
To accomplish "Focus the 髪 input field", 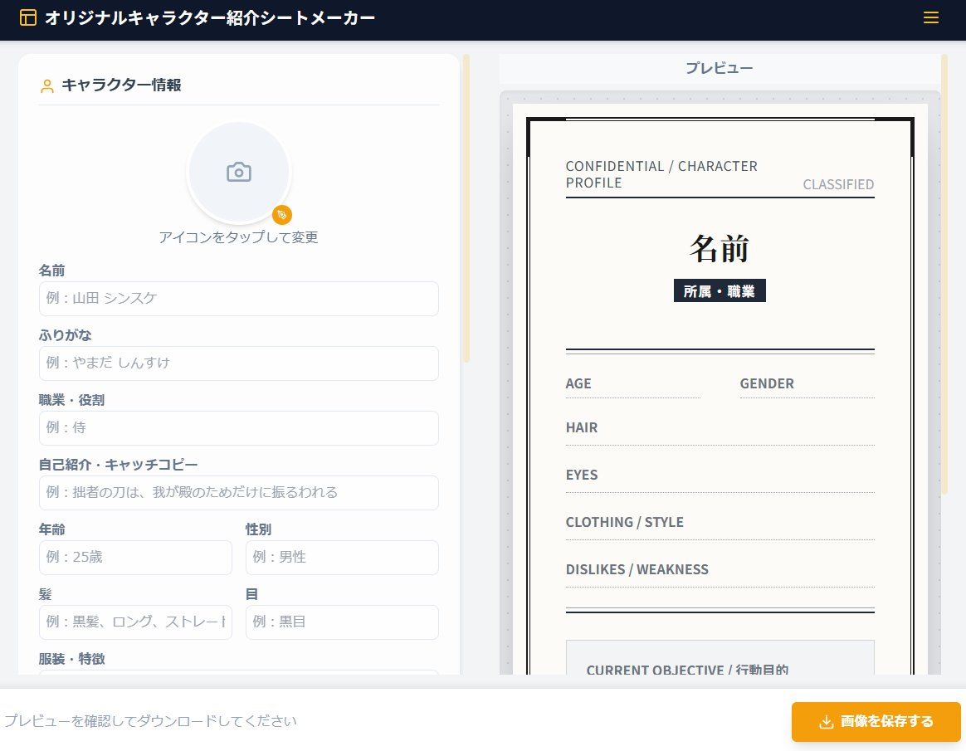I will click(135, 622).
